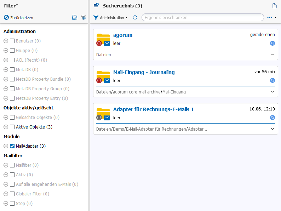This screenshot has height=211, width=281.
Task: Click the document icon at top right
Action: click(x=274, y=6)
